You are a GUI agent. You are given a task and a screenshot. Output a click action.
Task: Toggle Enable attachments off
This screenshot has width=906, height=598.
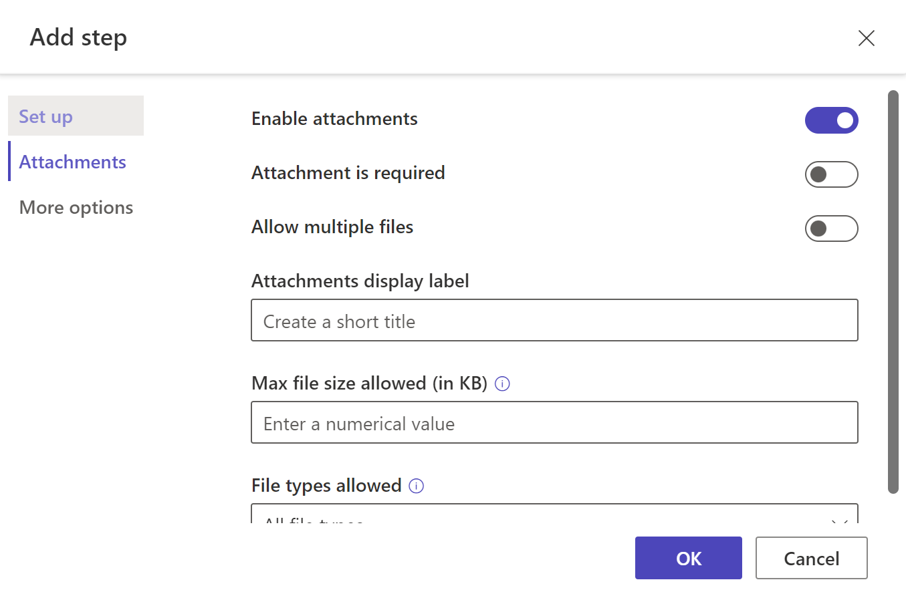tap(831, 120)
